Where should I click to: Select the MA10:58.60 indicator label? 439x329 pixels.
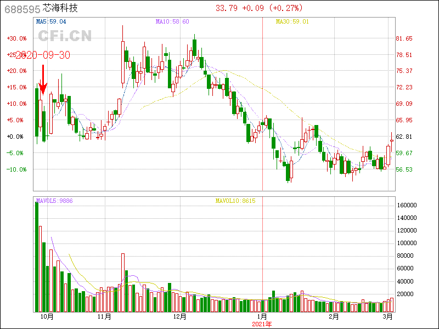coord(172,22)
